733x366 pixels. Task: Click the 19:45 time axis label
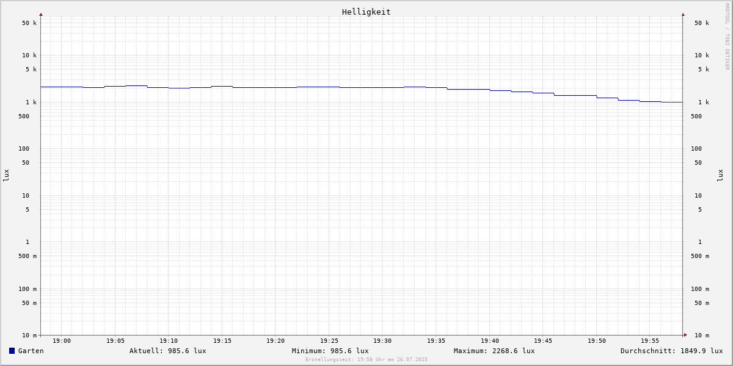tap(543, 341)
